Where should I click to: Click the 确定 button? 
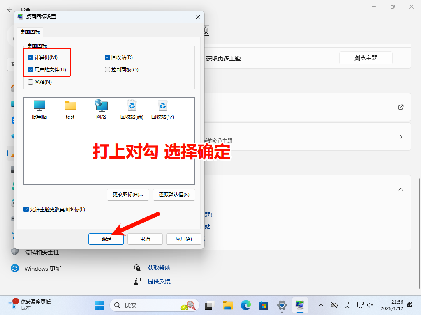[106, 239]
